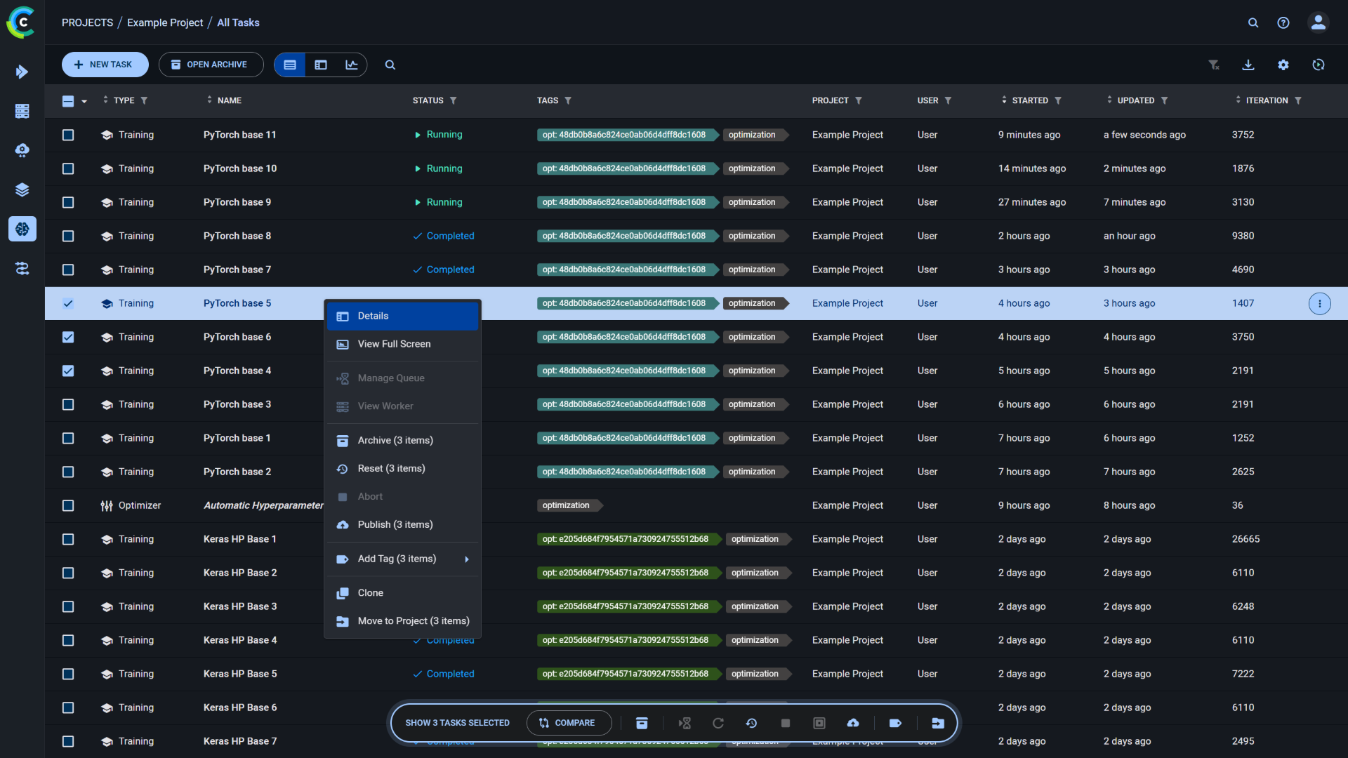The width and height of the screenshot is (1348, 758).
Task: Open the Pipelines sidebar icon with the arrow
Action: pyautogui.click(x=22, y=72)
